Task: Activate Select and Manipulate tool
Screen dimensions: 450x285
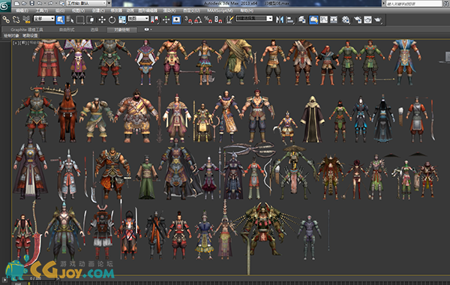Action: point(166,19)
